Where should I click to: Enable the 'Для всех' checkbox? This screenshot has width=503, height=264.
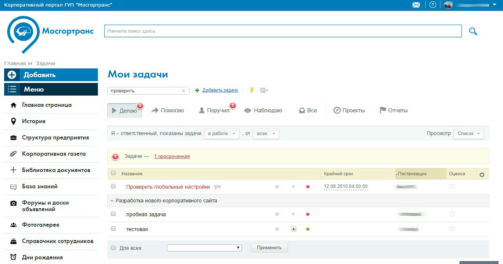coord(113,248)
